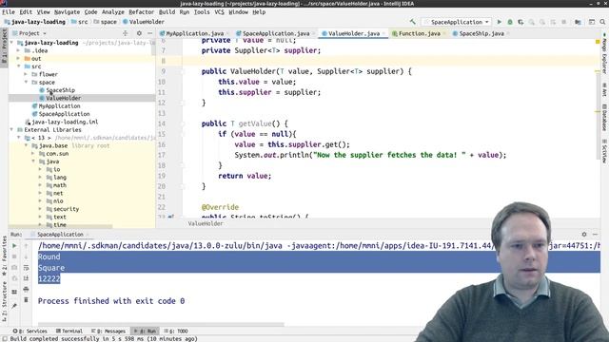Open SpaceApplication in project tree
Image resolution: width=609 pixels, height=342 pixels.
click(x=64, y=114)
